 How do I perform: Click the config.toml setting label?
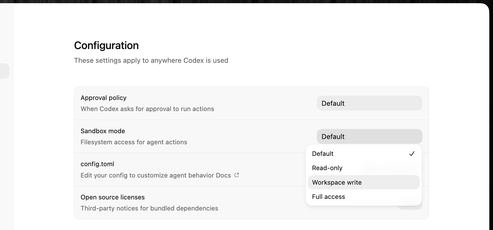pyautogui.click(x=97, y=164)
